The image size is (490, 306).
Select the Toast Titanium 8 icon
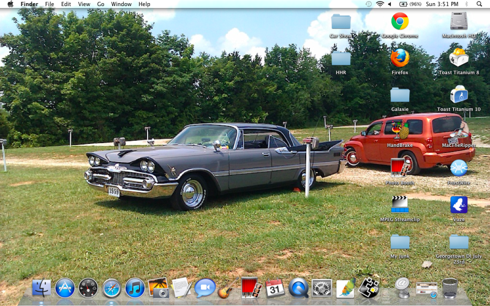459,58
